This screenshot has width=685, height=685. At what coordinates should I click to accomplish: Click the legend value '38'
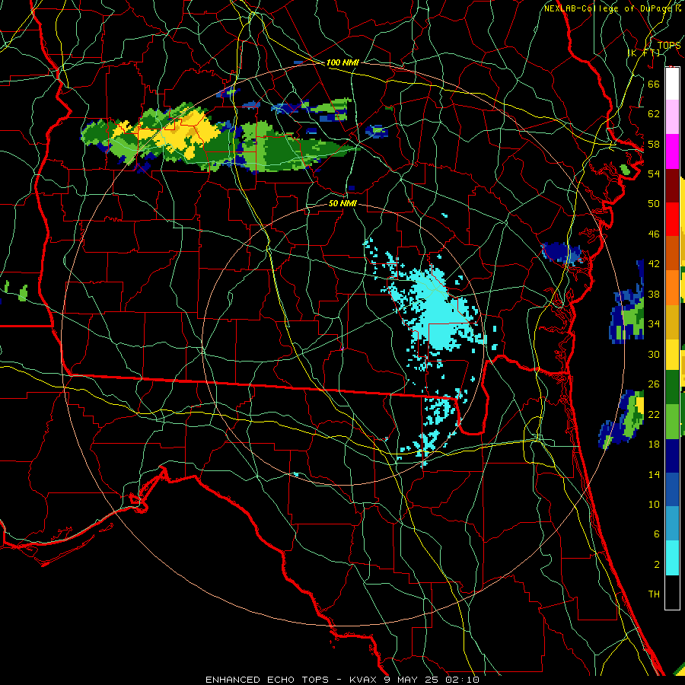[x=654, y=294]
